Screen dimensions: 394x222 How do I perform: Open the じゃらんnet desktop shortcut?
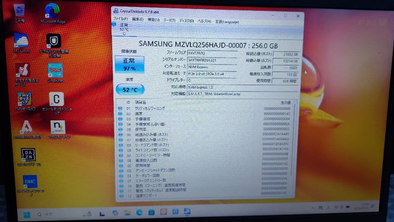click(x=55, y=70)
